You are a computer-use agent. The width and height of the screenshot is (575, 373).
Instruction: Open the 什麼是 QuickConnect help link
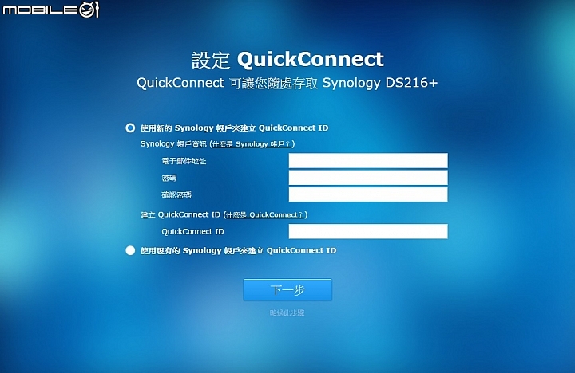coord(265,215)
